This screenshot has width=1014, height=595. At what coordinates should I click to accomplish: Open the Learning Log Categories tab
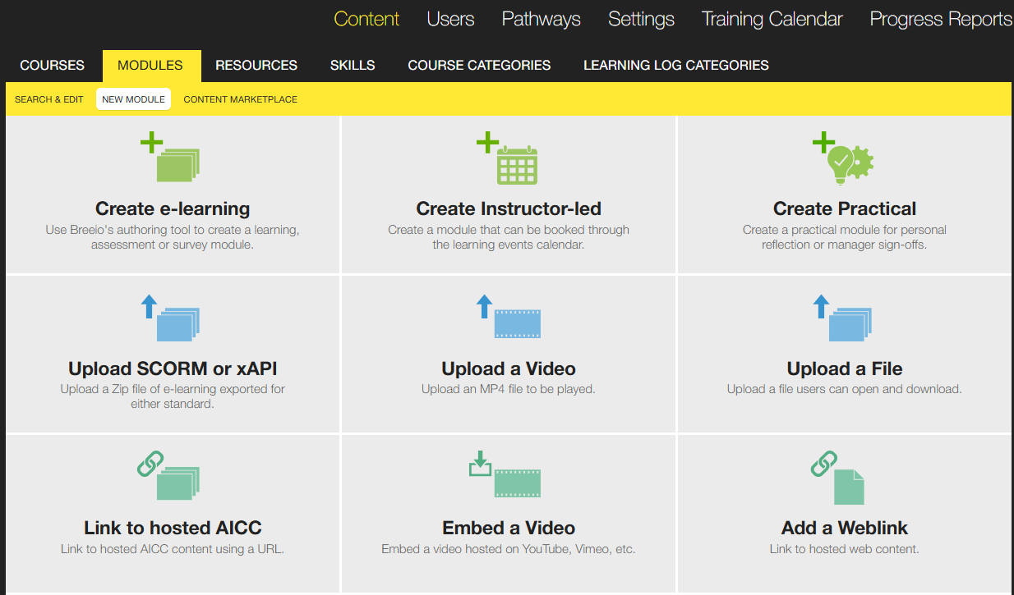coord(675,66)
